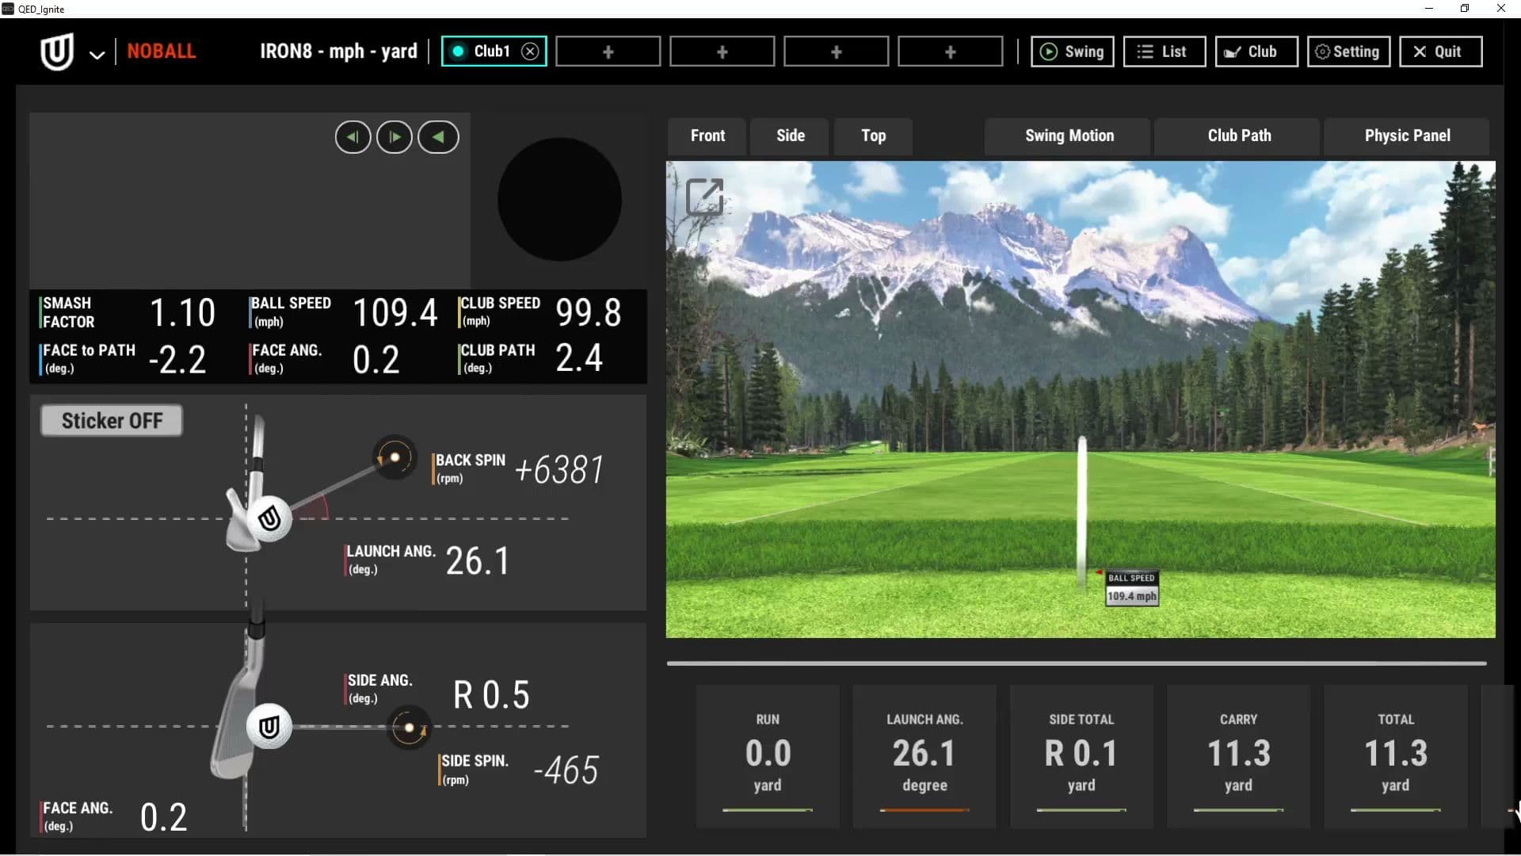
Task: Open the Club Path tab
Action: click(1238, 136)
